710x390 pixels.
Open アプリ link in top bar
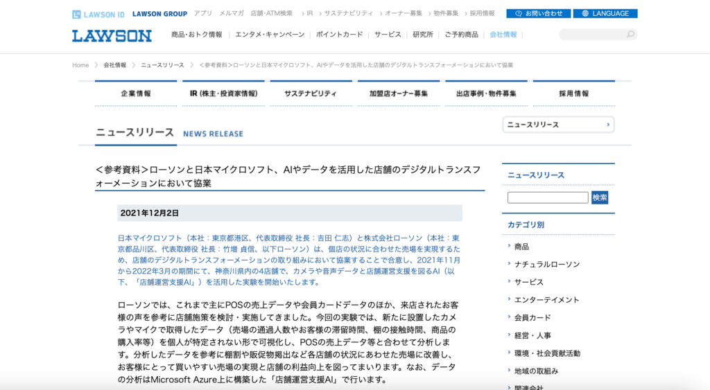click(x=203, y=14)
